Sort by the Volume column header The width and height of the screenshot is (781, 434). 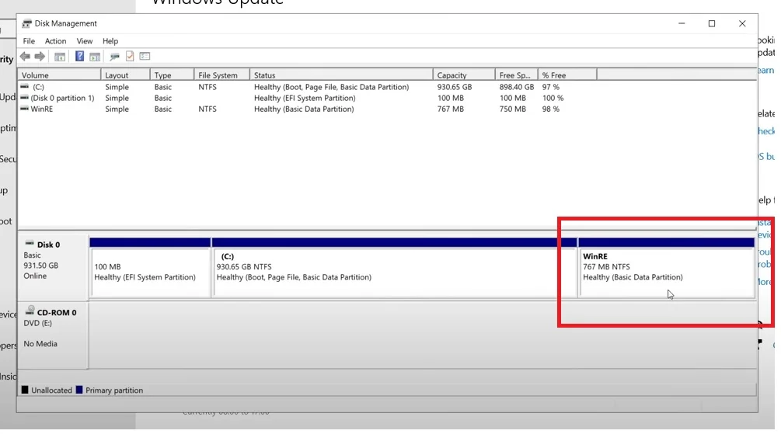(59, 75)
